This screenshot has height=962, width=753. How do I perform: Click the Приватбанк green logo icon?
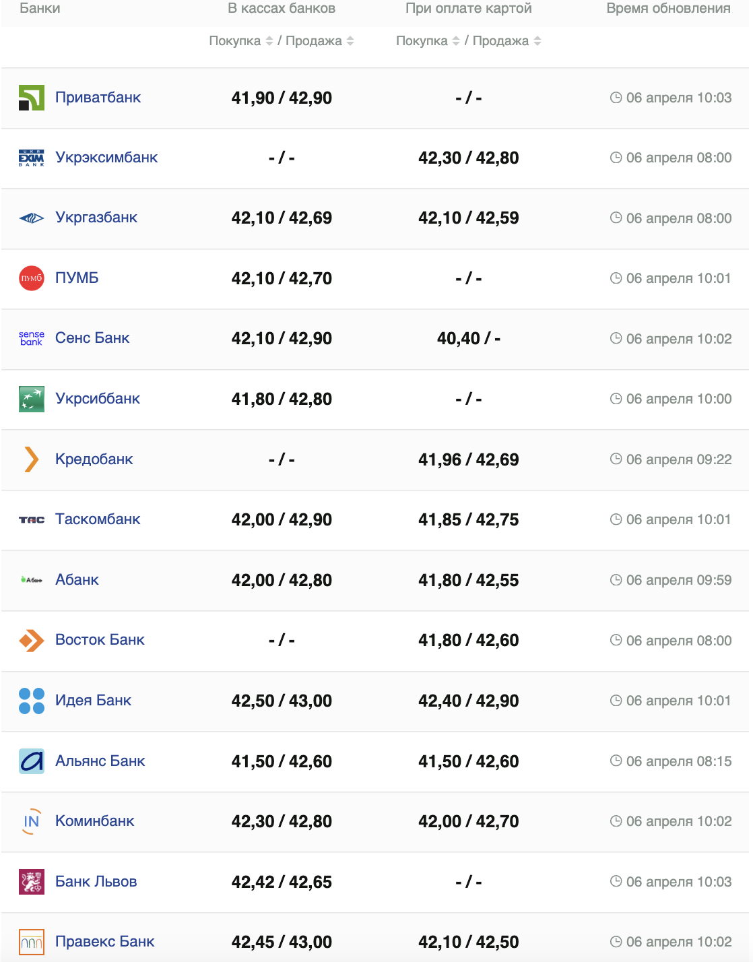(32, 98)
